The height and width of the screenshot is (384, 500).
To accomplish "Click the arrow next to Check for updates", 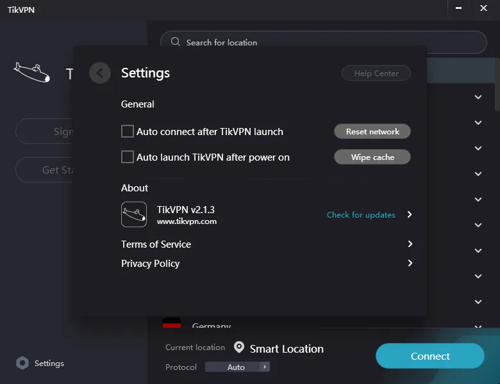I will pyautogui.click(x=410, y=214).
